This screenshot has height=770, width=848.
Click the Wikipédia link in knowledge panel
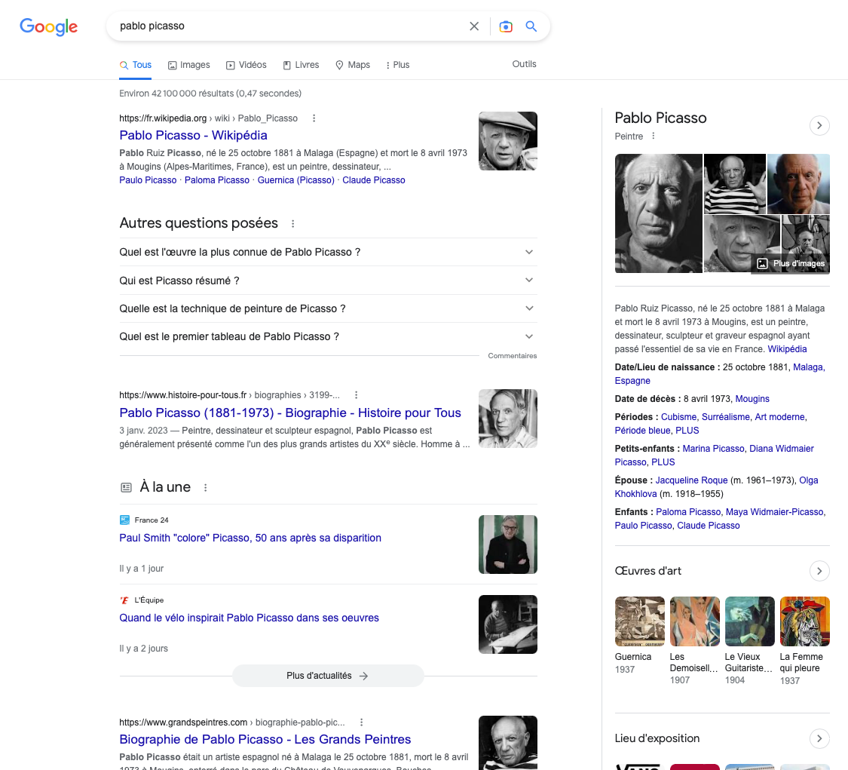[787, 349]
